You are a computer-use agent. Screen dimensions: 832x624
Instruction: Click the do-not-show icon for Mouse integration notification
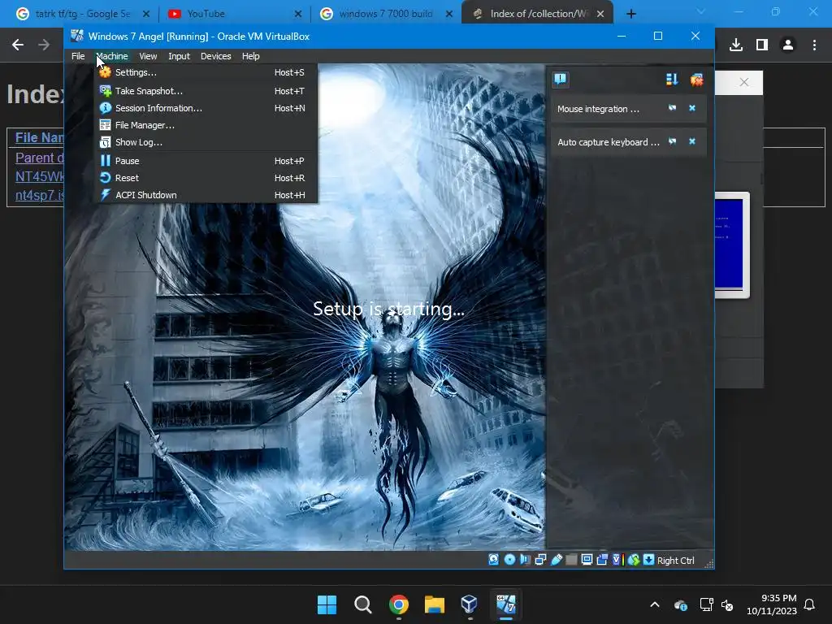pyautogui.click(x=672, y=108)
